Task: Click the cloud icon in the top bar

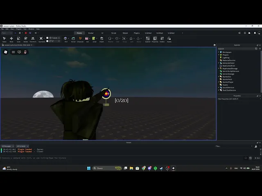Action: pos(249,33)
